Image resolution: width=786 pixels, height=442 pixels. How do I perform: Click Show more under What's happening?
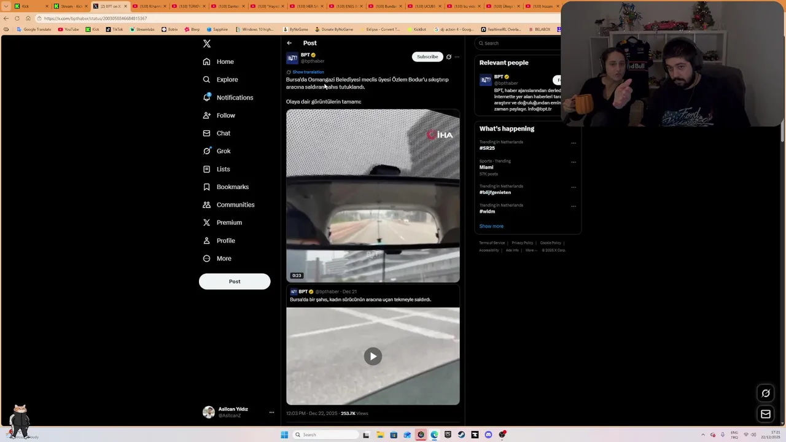(491, 226)
